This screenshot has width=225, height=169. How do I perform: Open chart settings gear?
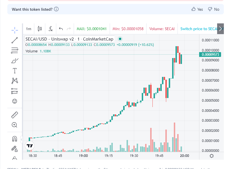click(x=211, y=156)
